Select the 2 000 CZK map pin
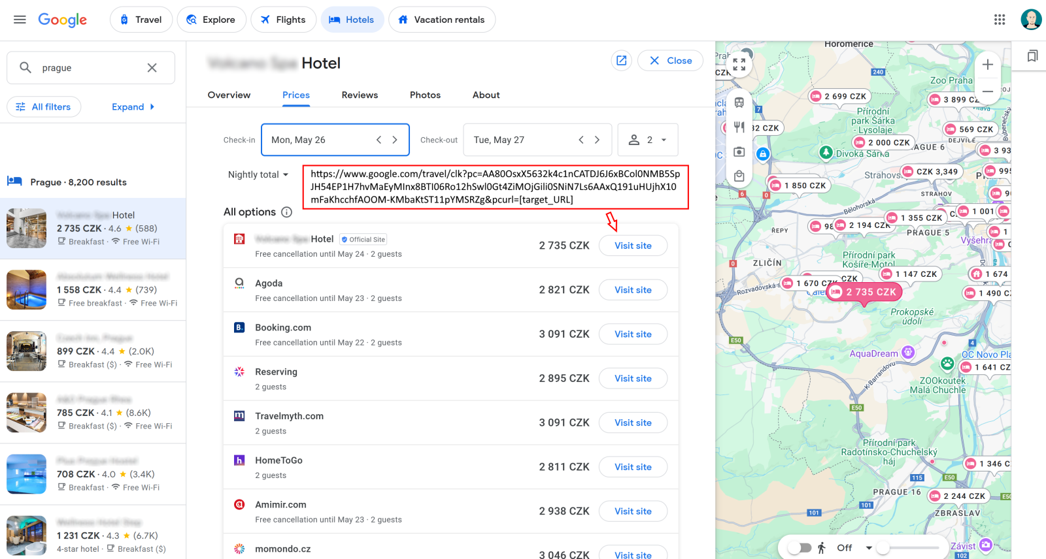 coord(883,142)
